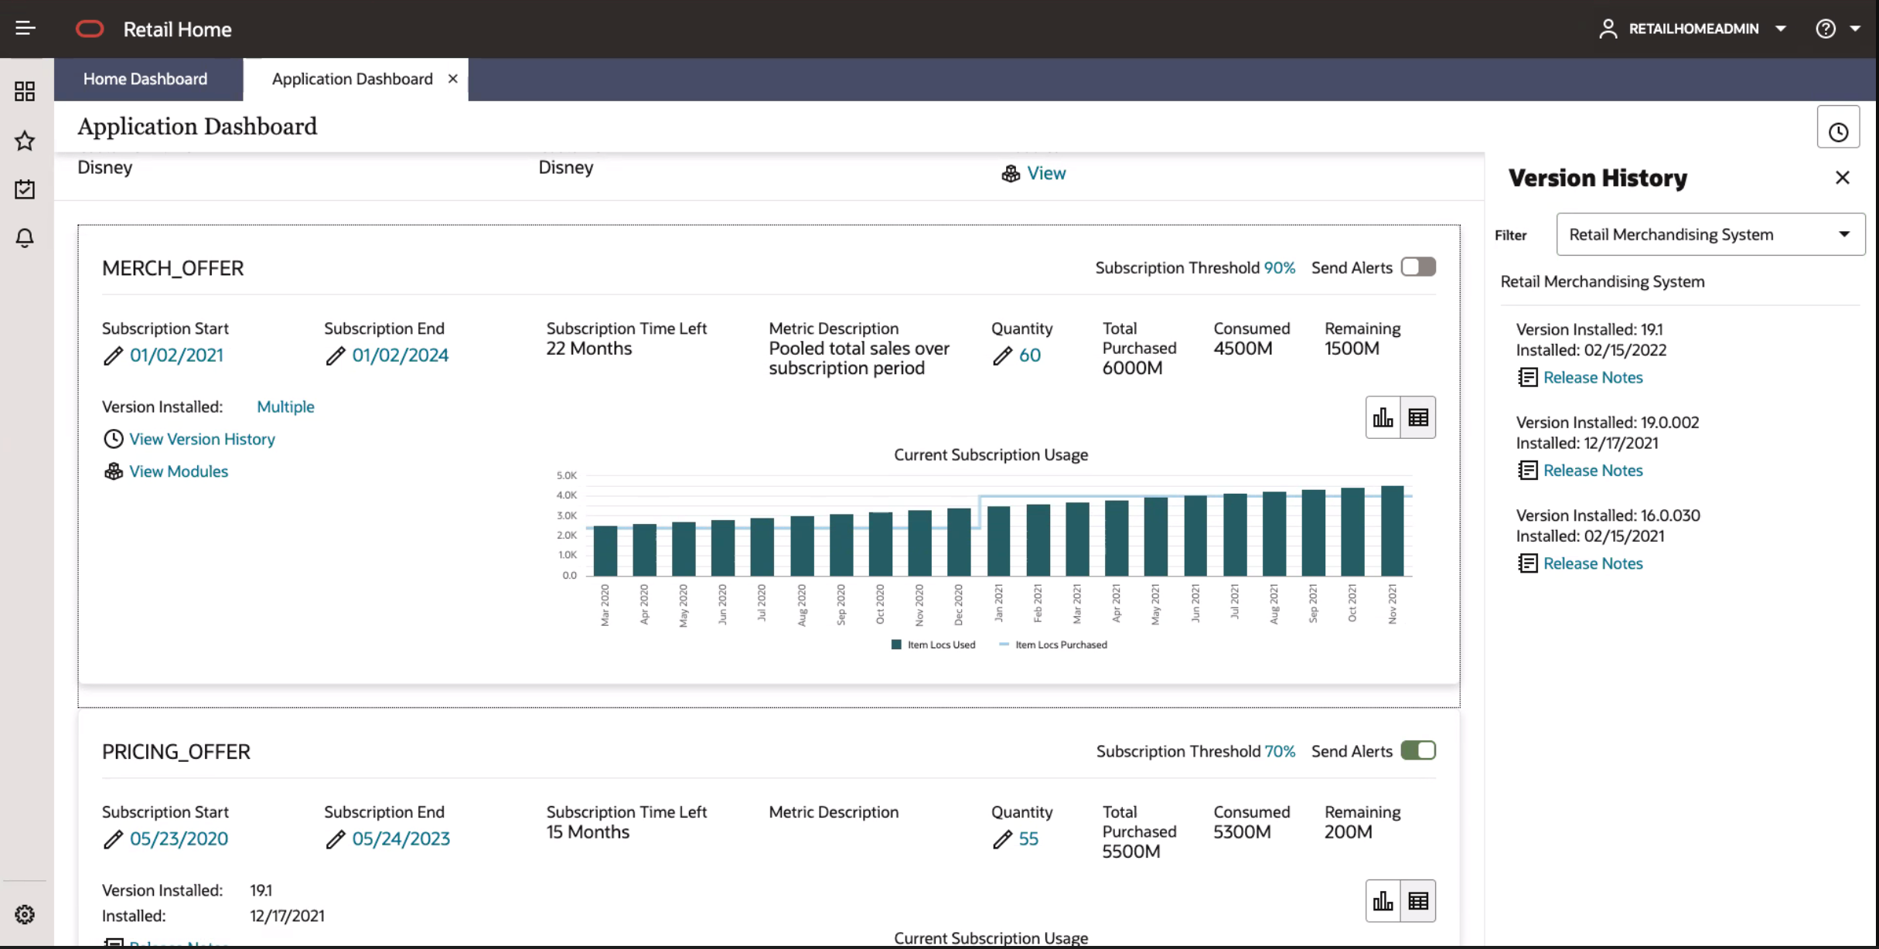The image size is (1879, 949).
Task: Open Release Notes for version 19.1
Action: point(1593,377)
